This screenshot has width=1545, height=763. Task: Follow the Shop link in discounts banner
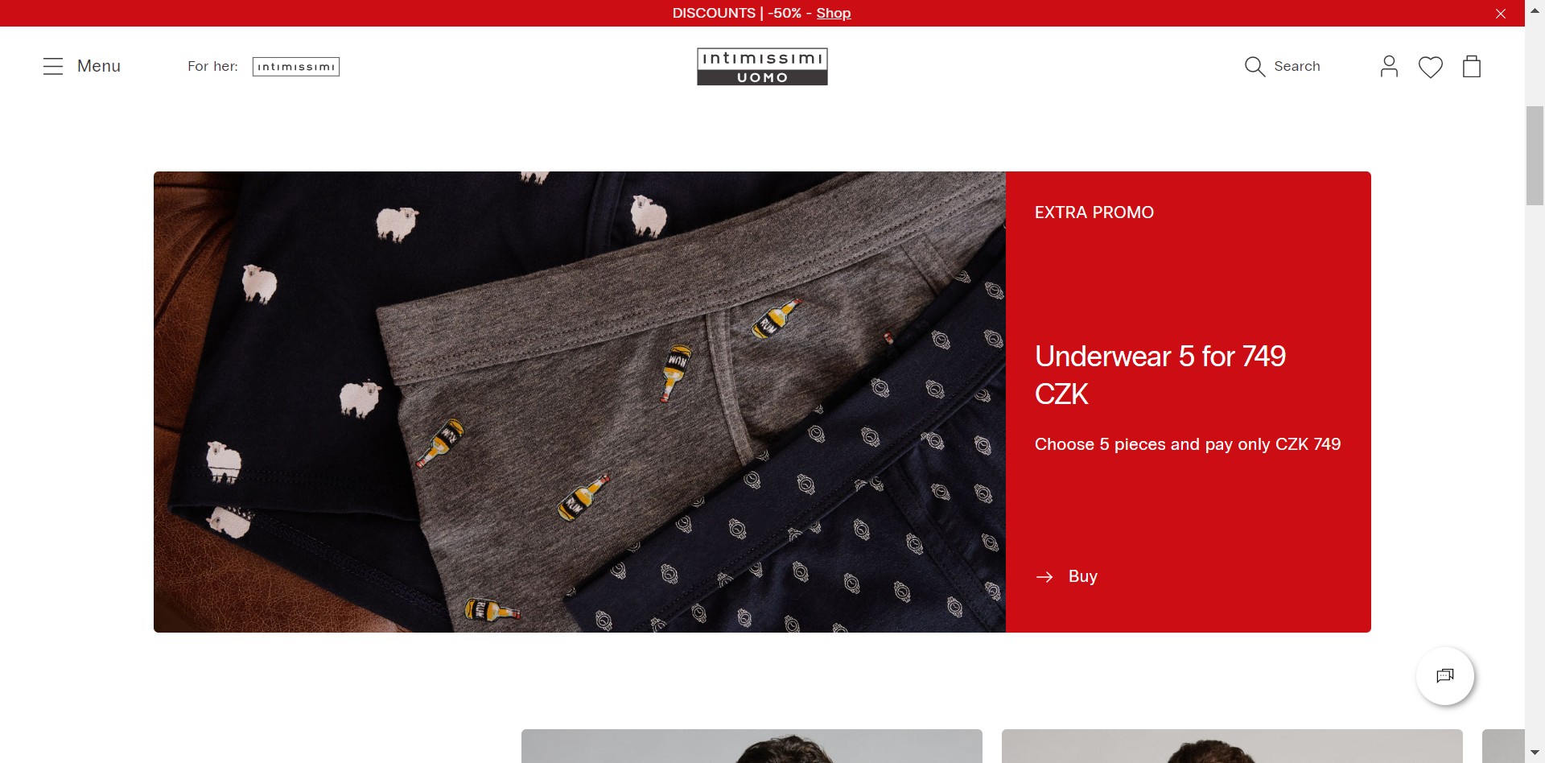834,13
